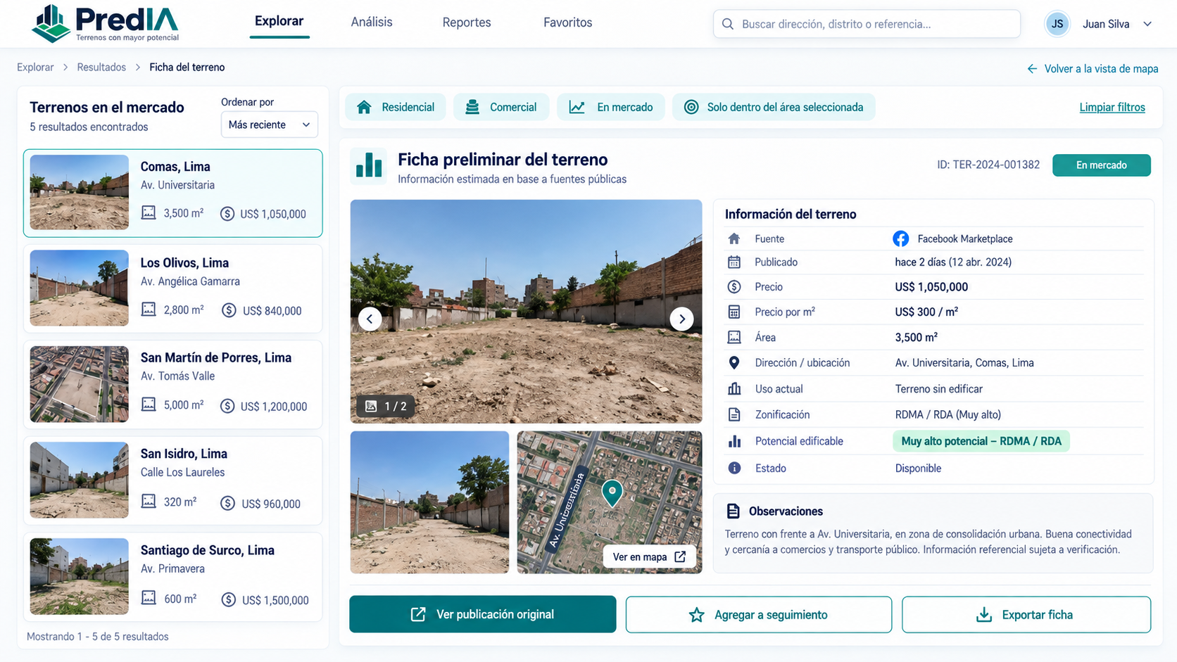Viewport: 1177px width, 662px height.
Task: Open the Favoritos tab
Action: point(567,23)
